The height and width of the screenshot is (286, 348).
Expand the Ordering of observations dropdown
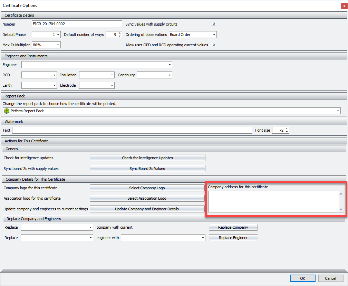pos(214,35)
